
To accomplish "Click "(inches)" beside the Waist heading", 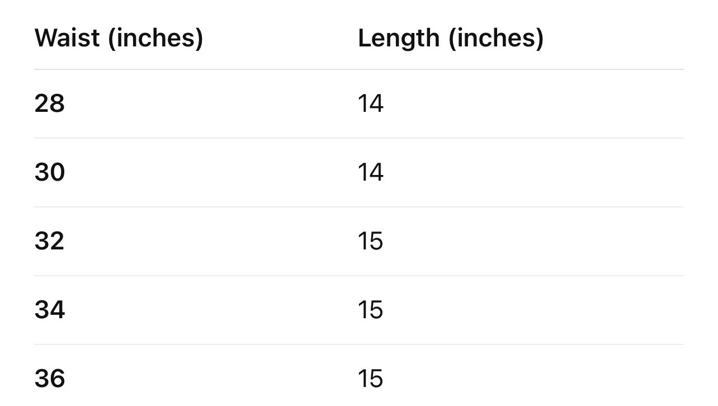I will point(155,38).
